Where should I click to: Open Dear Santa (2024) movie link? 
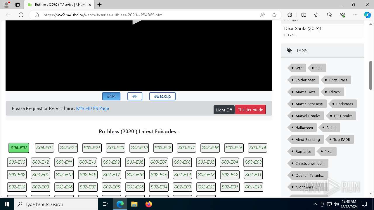(302, 29)
